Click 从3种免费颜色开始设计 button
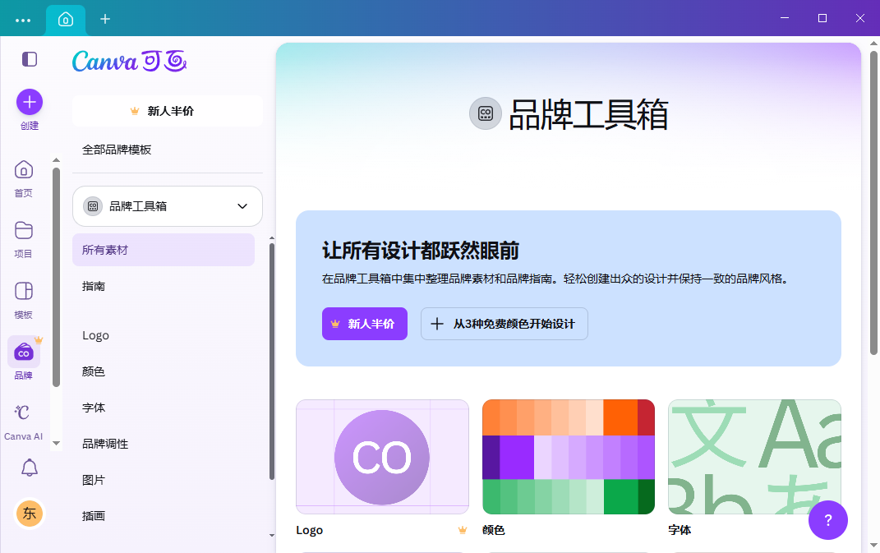The image size is (880, 553). tap(504, 324)
